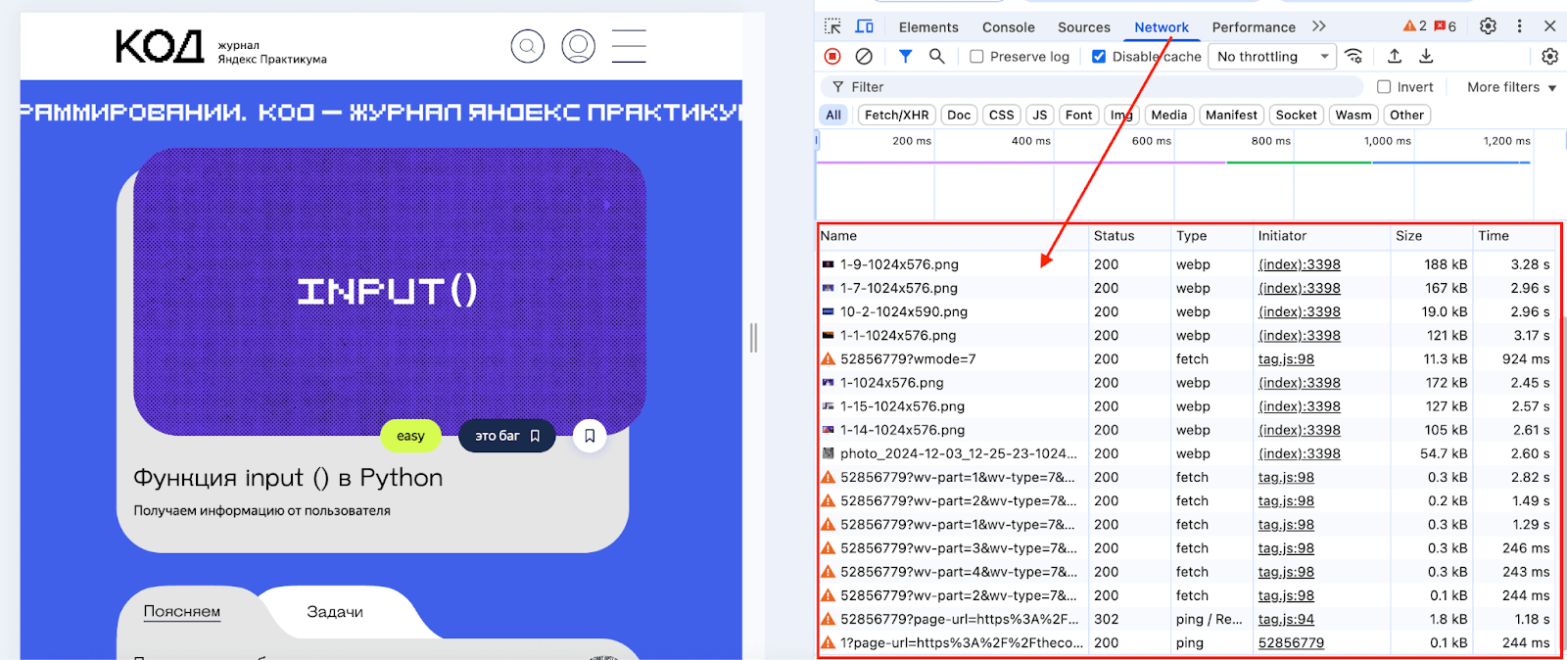Open the DevTools settings gear
1567x660 pixels.
pos(1488,26)
